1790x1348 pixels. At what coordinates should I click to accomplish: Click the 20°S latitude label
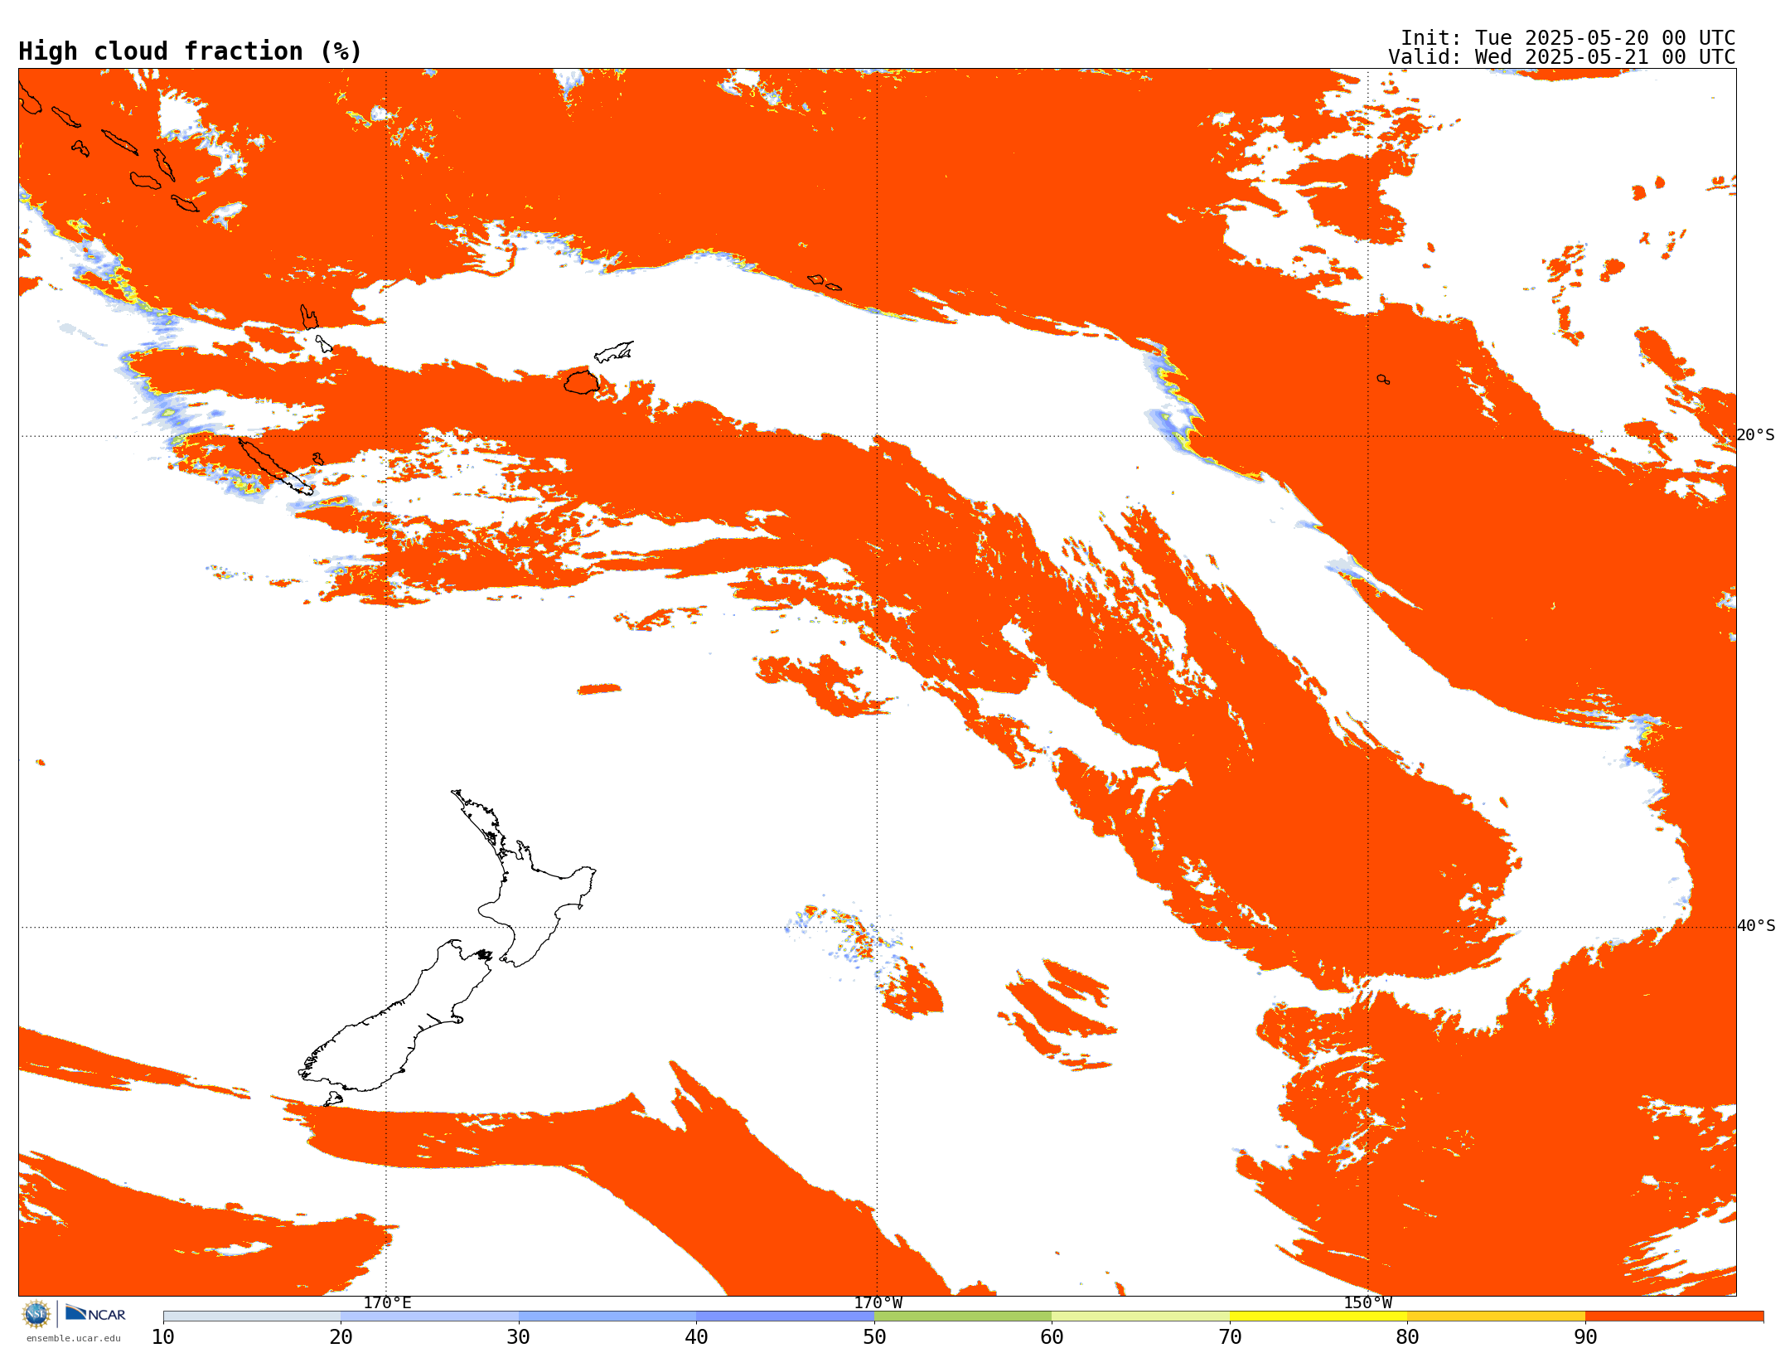pos(1756,435)
